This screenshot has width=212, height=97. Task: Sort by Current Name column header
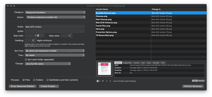coord(123,9)
